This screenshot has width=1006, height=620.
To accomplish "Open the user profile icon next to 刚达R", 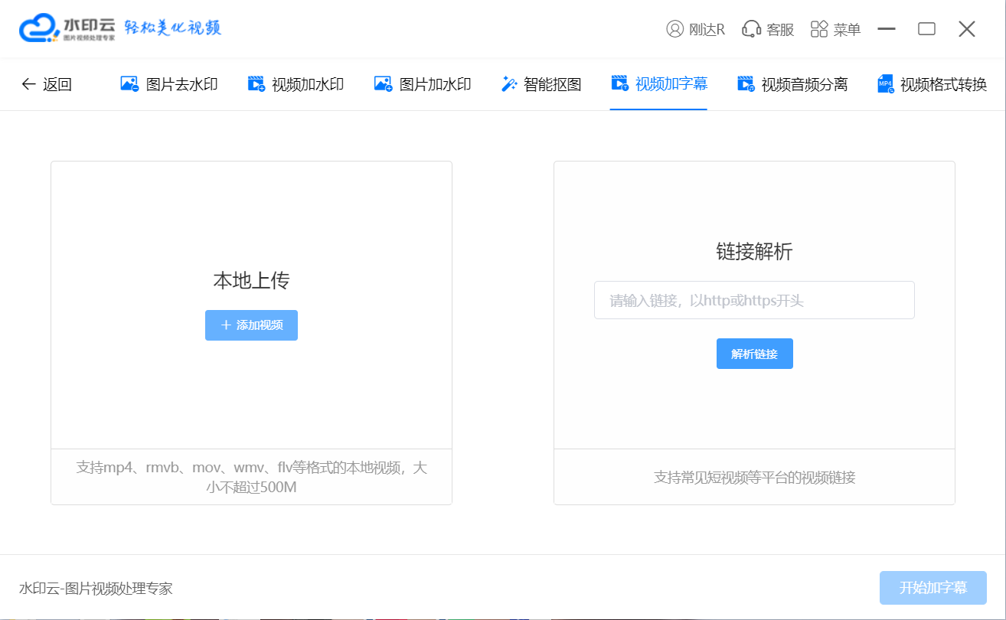I will pyautogui.click(x=674, y=29).
